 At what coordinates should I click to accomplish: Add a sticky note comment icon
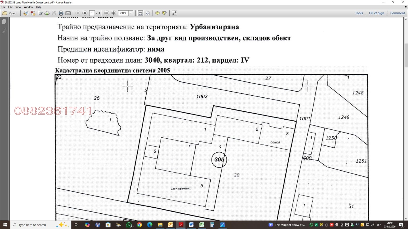click(157, 13)
